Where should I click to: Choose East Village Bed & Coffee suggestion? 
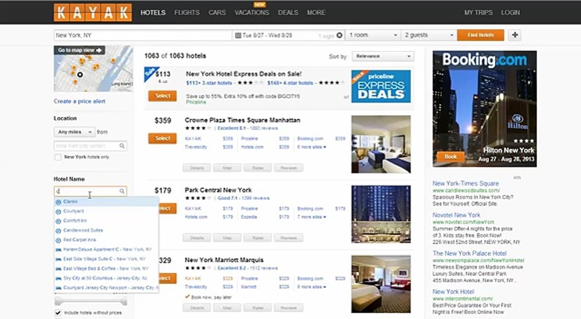[106, 268]
